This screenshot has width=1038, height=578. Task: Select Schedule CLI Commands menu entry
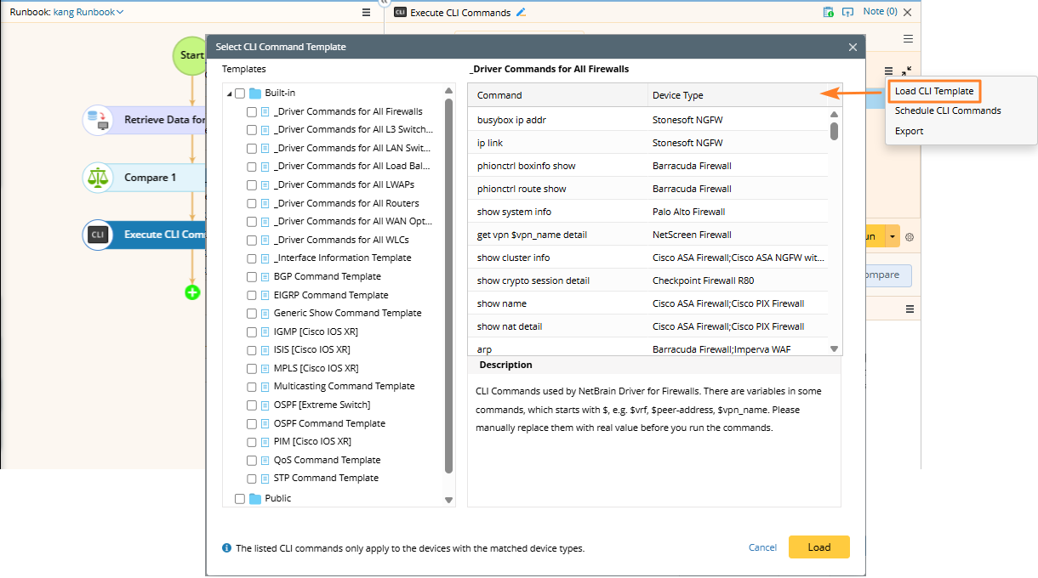947,110
